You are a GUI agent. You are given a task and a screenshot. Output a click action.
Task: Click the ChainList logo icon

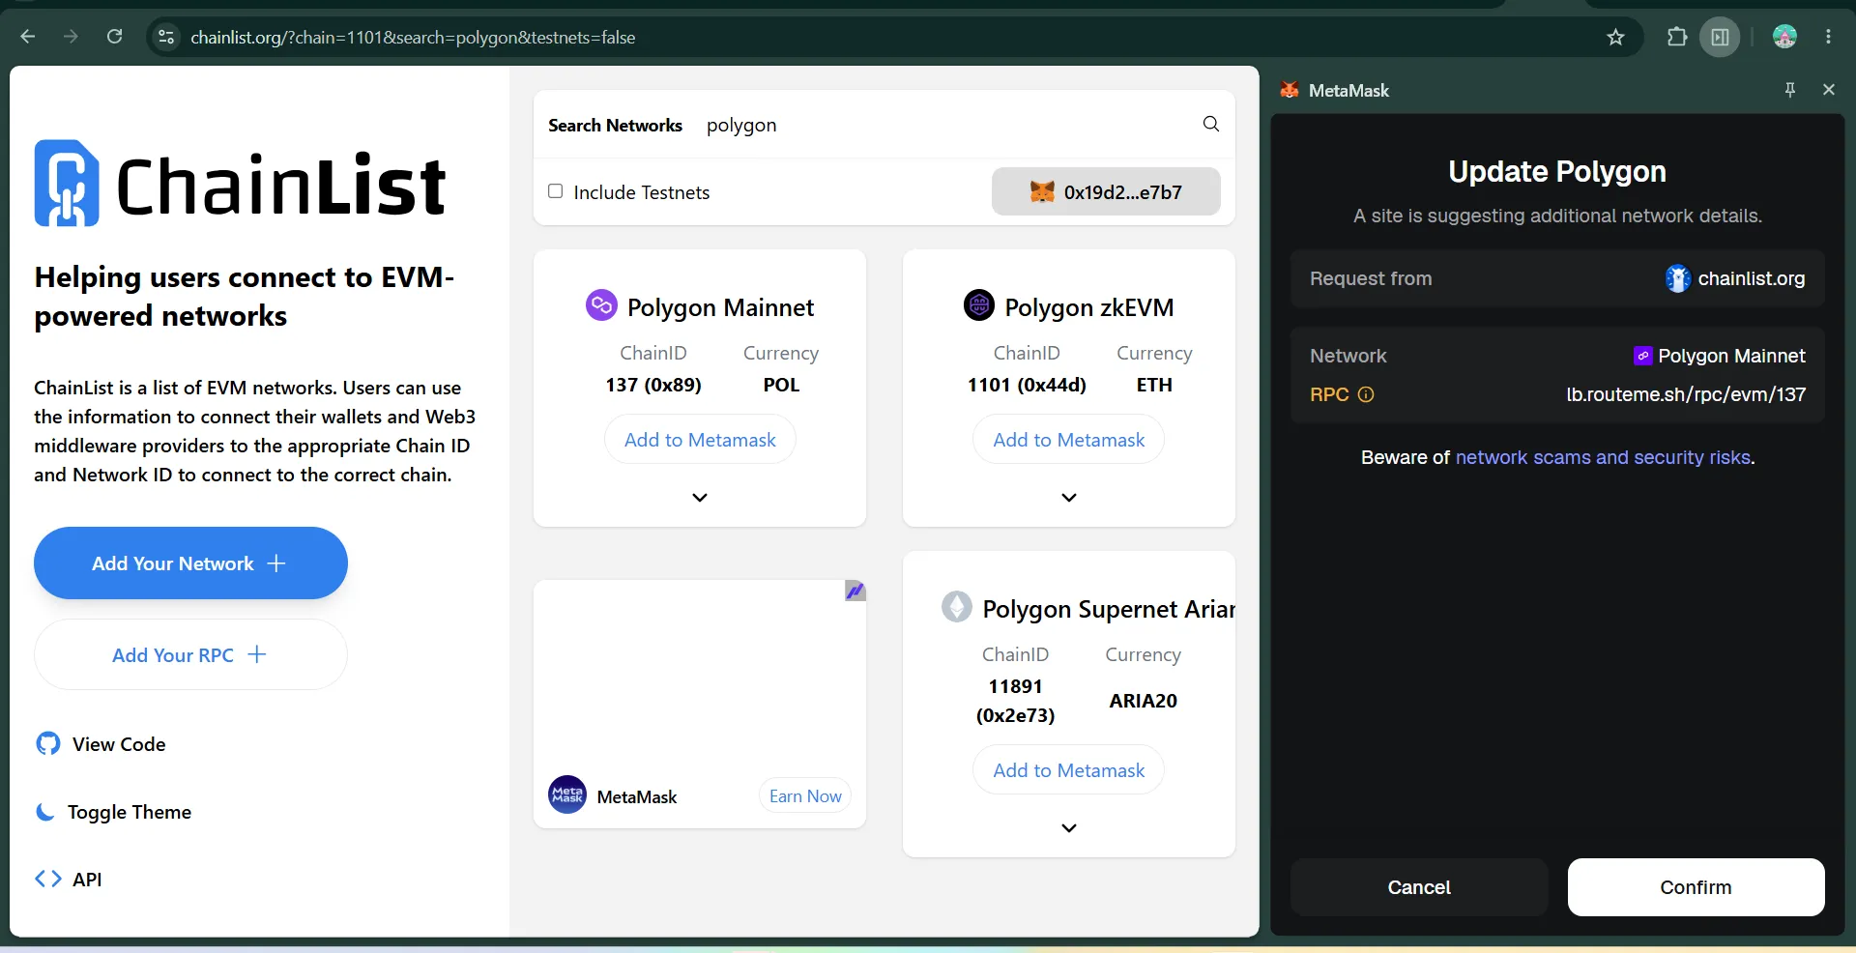tap(67, 184)
